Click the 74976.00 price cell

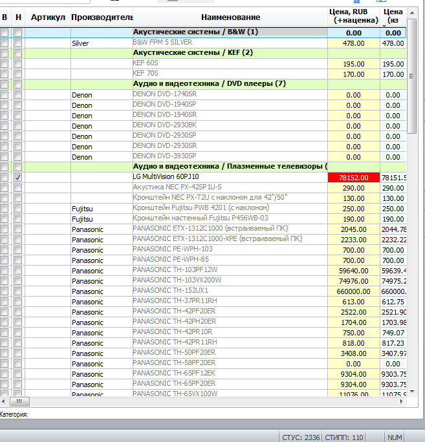(x=354, y=281)
